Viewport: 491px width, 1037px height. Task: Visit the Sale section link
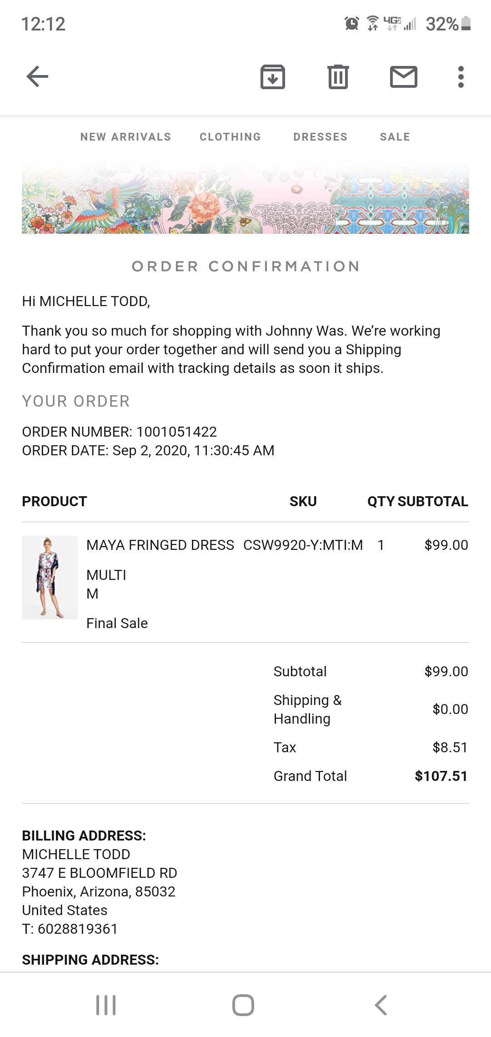pos(395,137)
